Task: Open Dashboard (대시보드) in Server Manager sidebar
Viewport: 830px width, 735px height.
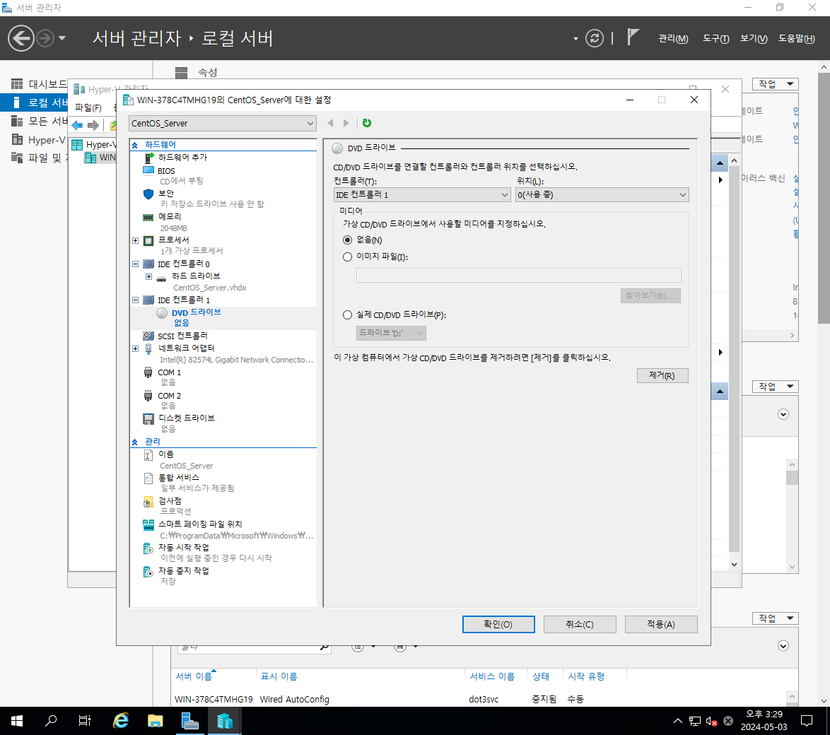Action: coord(40,84)
